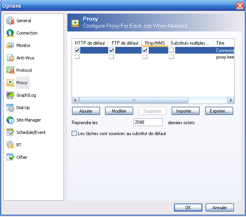Open the General settings icon
This screenshot has width=246, height=217.
10,21
